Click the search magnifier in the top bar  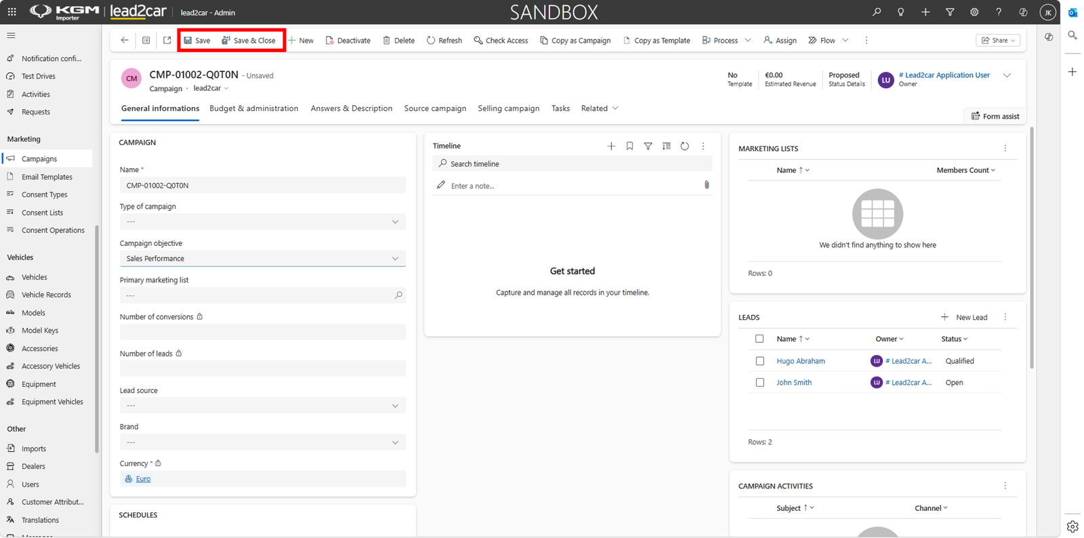(x=877, y=12)
